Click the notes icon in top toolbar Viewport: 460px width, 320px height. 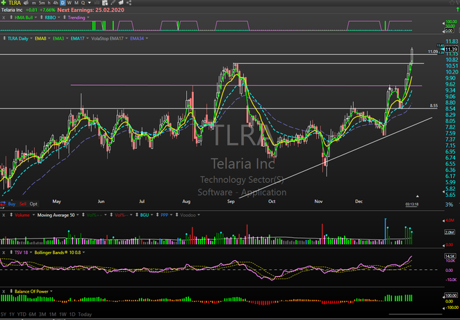pyautogui.click(x=121, y=3)
